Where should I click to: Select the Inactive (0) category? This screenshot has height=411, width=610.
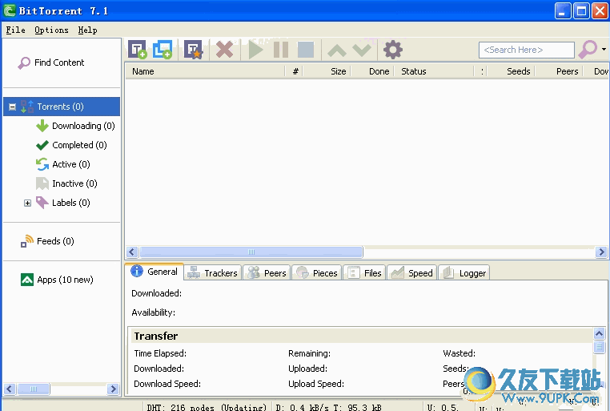[66, 183]
